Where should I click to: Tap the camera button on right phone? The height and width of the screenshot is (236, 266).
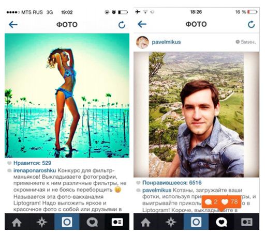(196, 222)
